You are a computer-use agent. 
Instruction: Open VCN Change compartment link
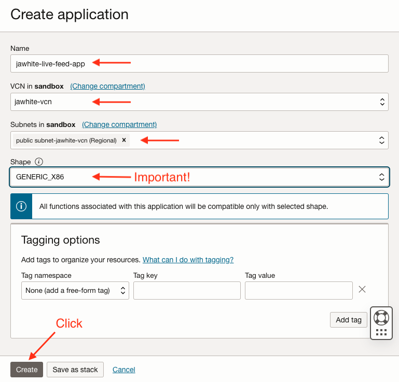coord(107,86)
